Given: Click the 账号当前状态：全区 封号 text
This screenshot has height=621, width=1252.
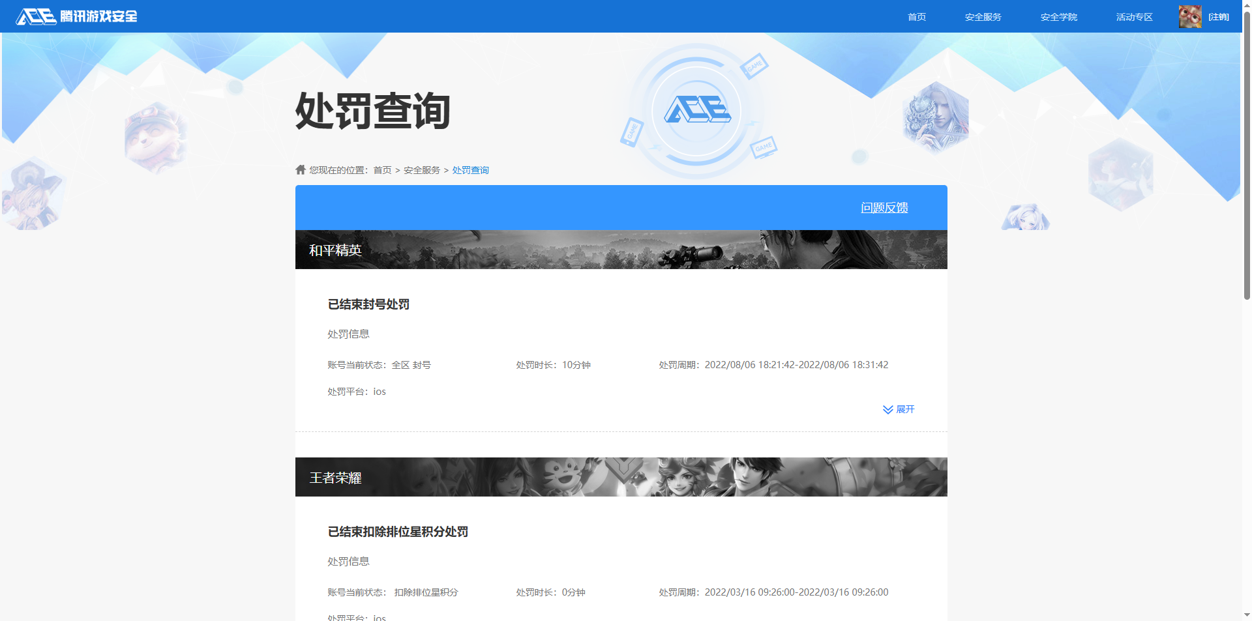Looking at the screenshot, I should pyautogui.click(x=379, y=365).
